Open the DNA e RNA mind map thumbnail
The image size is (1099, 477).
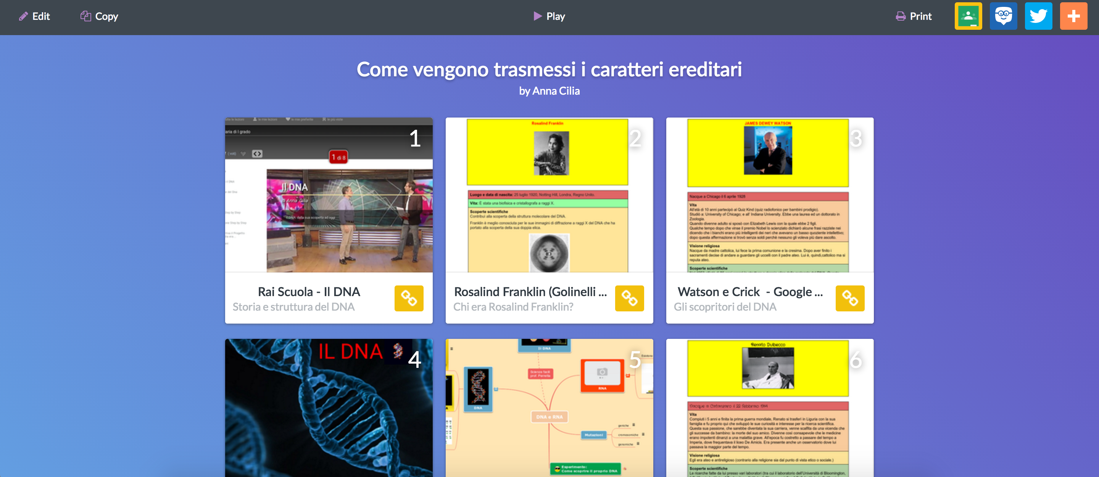coord(549,408)
